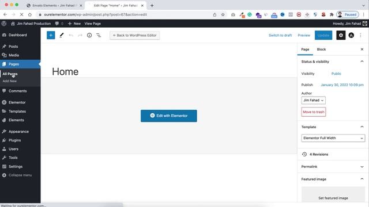
Task: Click Set featured image area
Action: (x=333, y=194)
